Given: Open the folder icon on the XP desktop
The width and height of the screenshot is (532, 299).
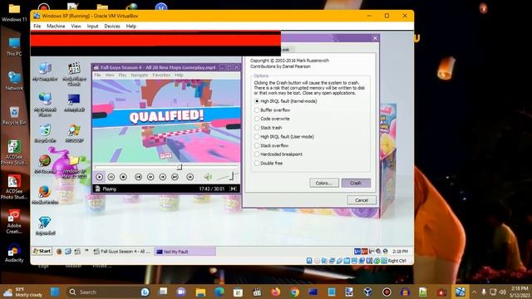Looking at the screenshot, I should tap(74, 168).
